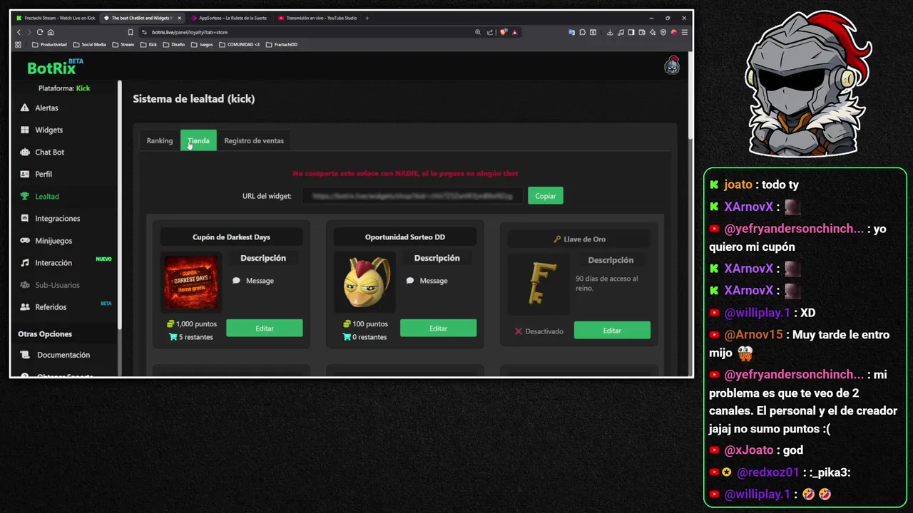Open the Leo AI sparkle icon

tap(653, 32)
